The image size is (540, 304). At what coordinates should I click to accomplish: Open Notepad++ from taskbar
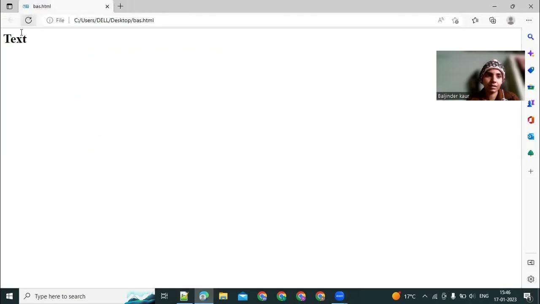click(x=184, y=296)
